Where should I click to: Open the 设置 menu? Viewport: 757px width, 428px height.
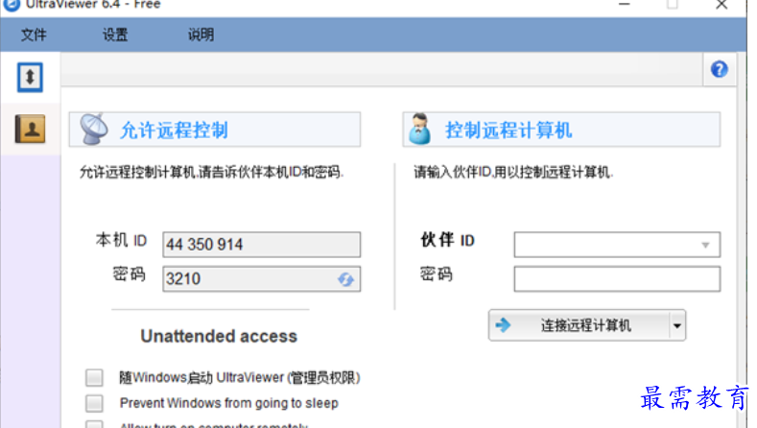tap(115, 35)
